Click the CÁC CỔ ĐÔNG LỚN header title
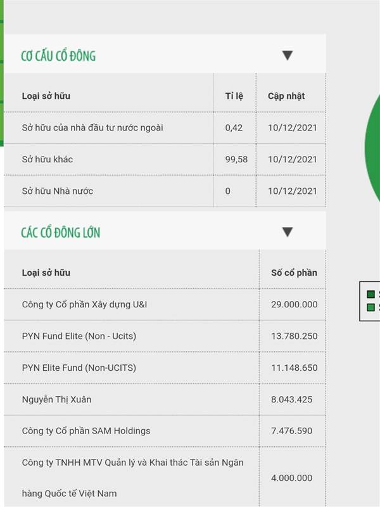The height and width of the screenshot is (507, 380). click(x=60, y=233)
